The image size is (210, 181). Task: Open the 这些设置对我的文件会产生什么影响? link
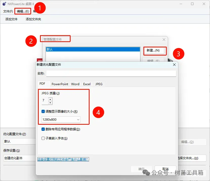pos(63,159)
